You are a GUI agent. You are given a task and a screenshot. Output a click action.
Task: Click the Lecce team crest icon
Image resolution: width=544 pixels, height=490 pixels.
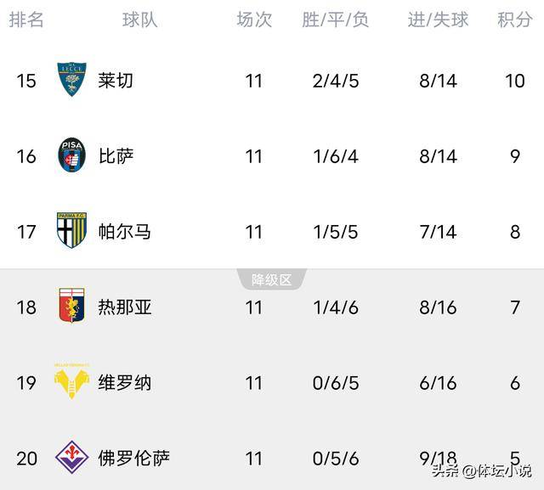tap(71, 81)
